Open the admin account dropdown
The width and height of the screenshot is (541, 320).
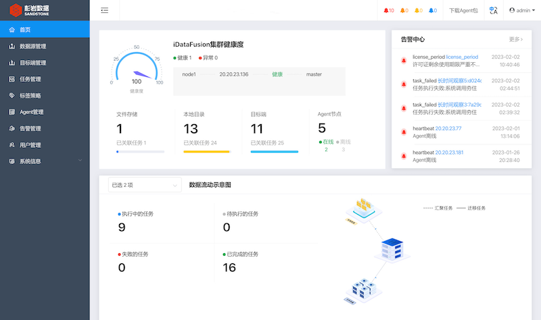coord(522,10)
